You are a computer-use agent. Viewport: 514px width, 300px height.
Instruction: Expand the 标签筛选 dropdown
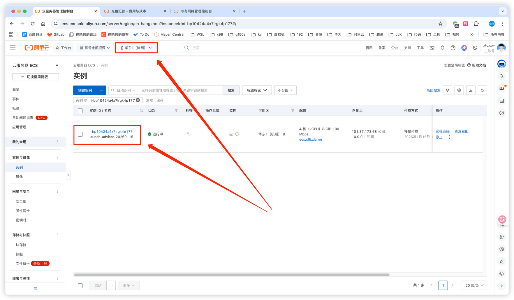click(257, 90)
